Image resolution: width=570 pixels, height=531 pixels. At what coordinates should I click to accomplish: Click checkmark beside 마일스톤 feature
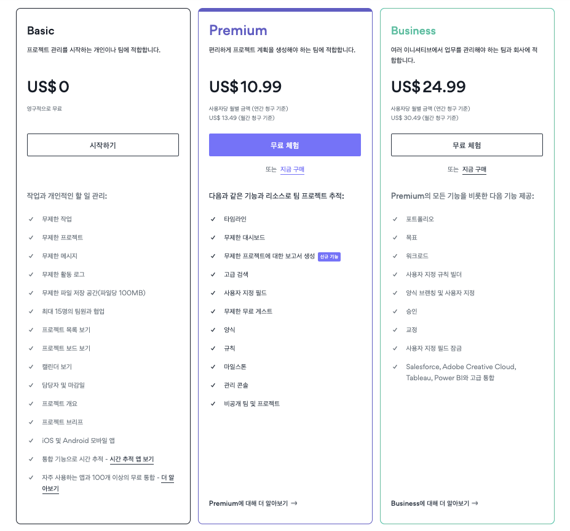(213, 367)
